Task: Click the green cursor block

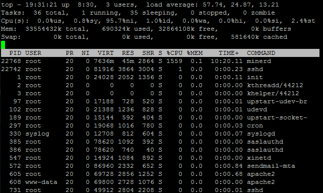Action: [x=3, y=45]
